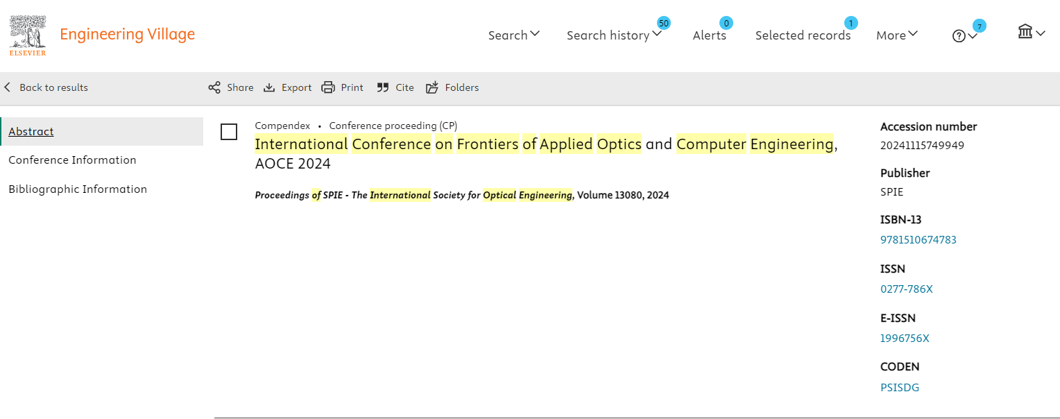Click the Share label
This screenshot has width=1060, height=419.
(240, 87)
